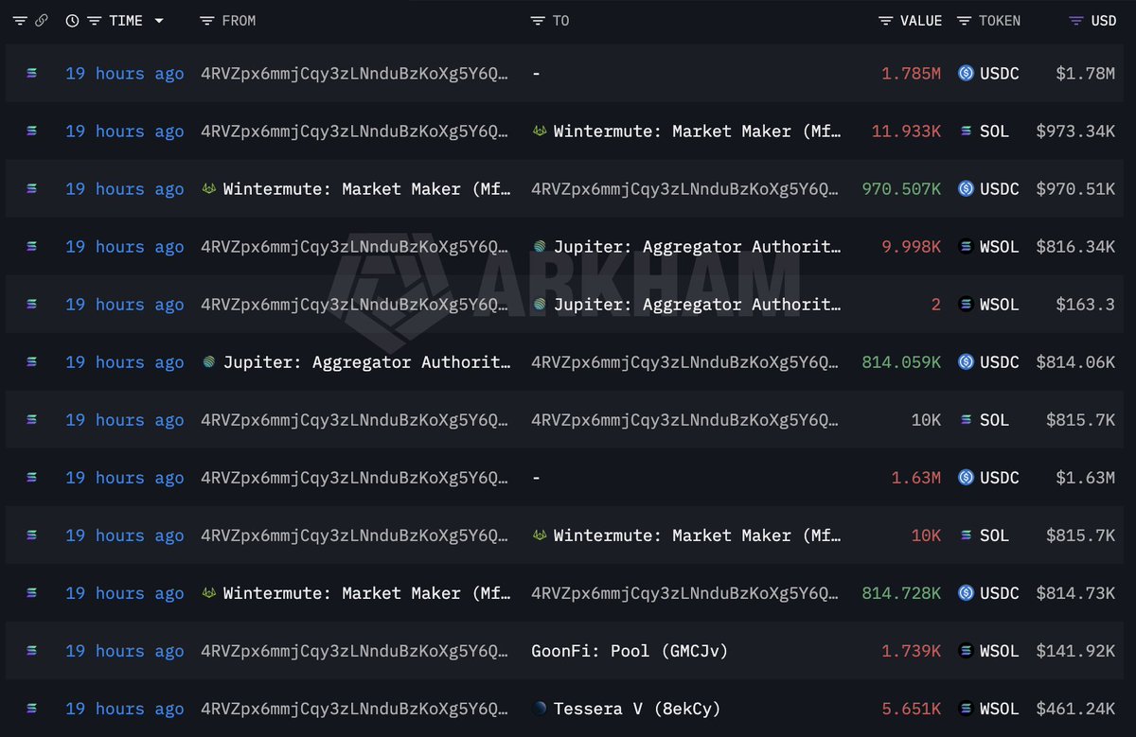Open the filter icon next to TIME
The height and width of the screenshot is (737, 1136).
click(94, 21)
